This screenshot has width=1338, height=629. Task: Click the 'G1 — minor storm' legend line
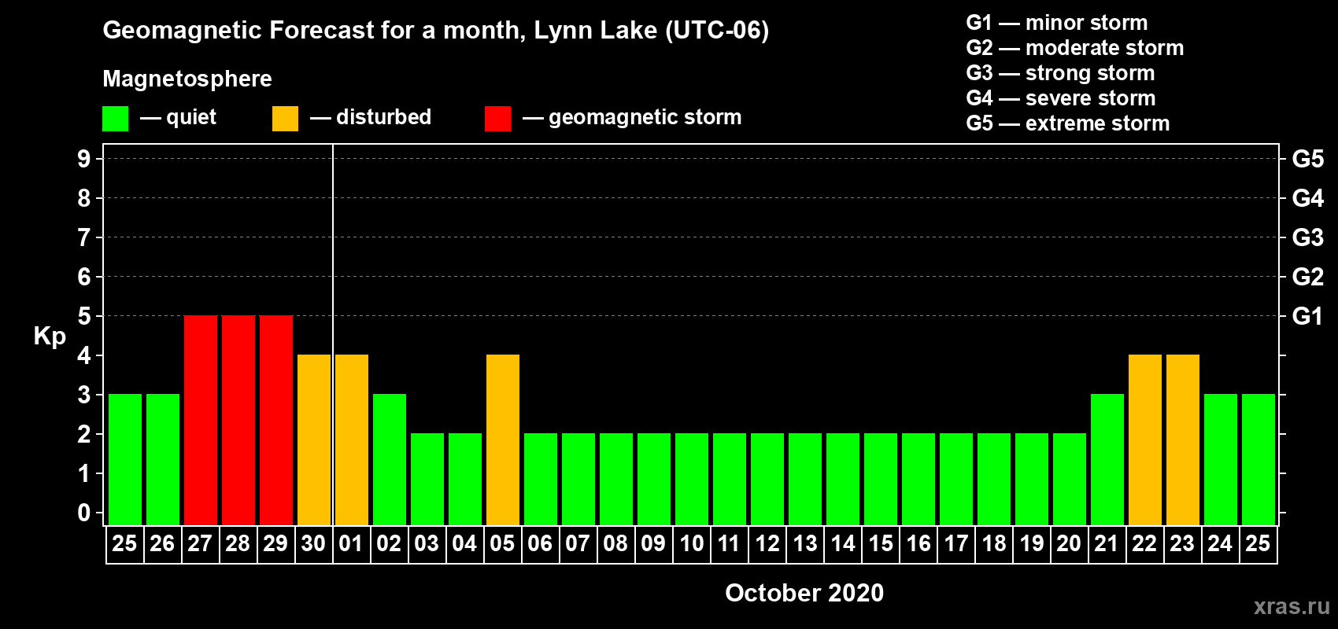pos(1057,23)
